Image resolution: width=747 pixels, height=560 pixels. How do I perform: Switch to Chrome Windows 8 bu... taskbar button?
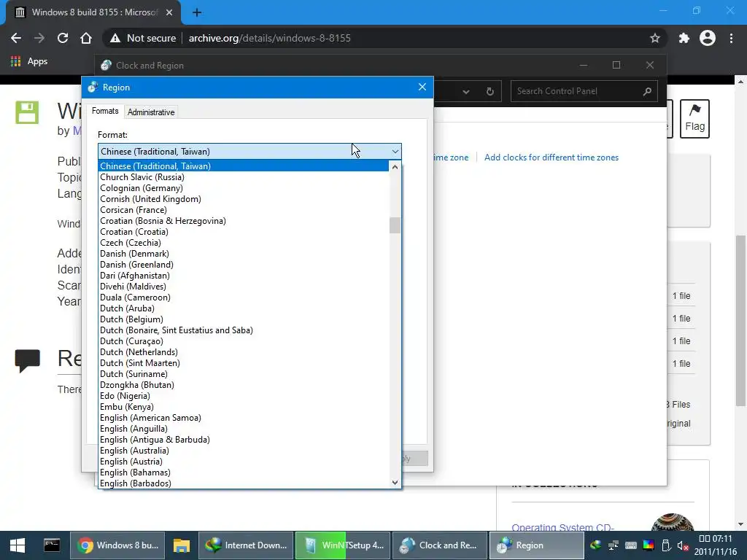[x=117, y=545]
